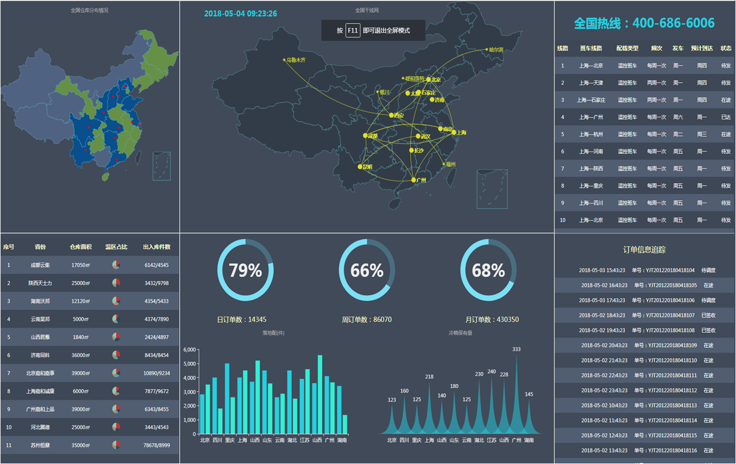Click the 68% monthly orders progress ring

pos(488,270)
